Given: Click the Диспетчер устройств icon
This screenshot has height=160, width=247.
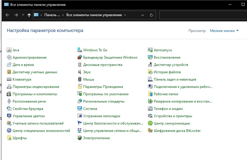Looking at the screenshot, I should click(x=150, y=65).
